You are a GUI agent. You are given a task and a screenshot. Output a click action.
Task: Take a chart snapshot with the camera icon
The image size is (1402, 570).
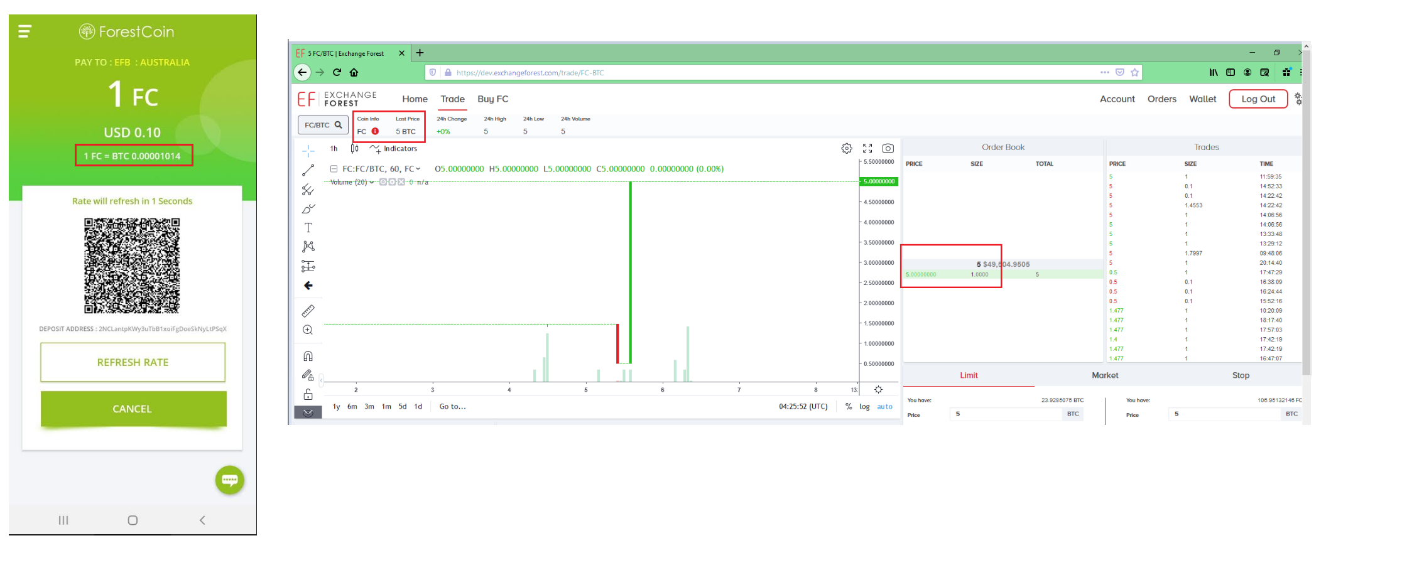(888, 148)
